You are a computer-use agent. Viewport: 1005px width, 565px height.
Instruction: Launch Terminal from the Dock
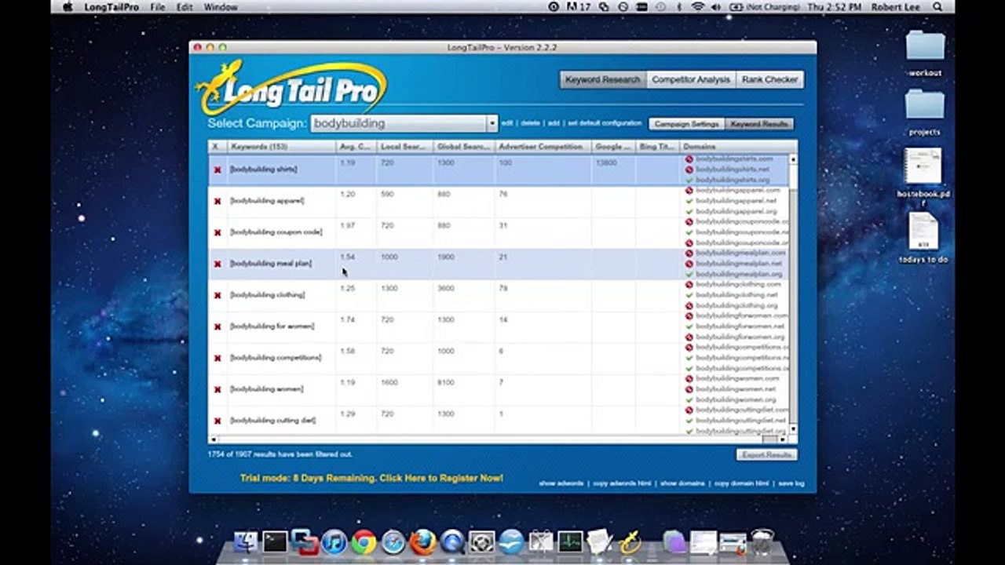(275, 541)
